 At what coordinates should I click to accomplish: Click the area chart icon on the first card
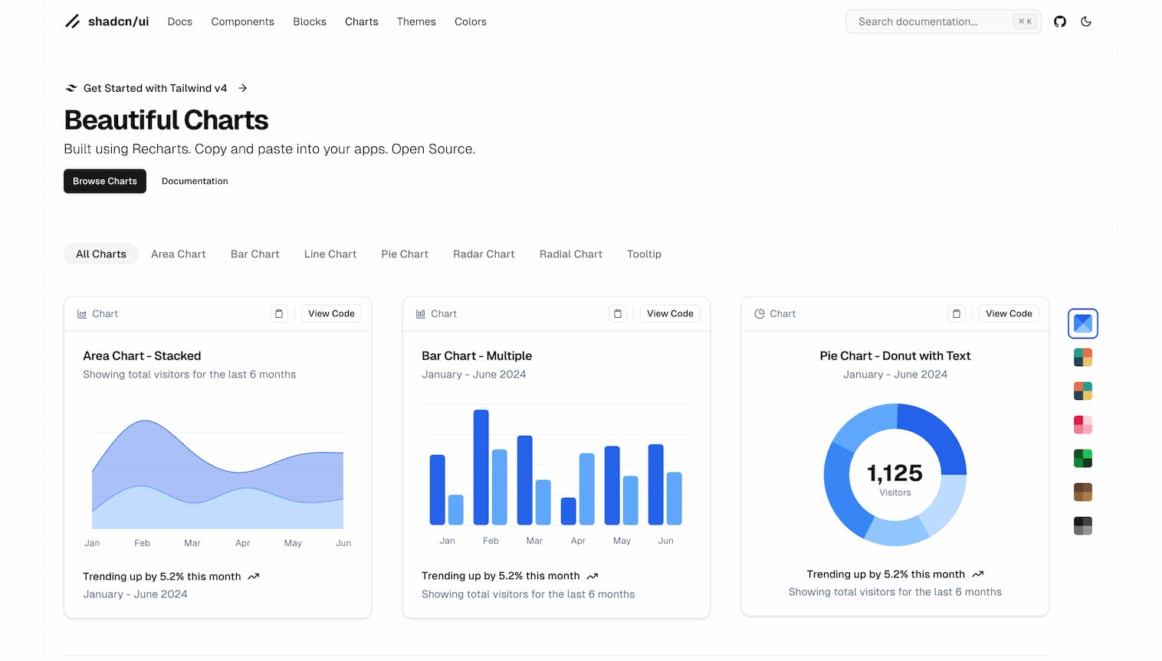coord(81,313)
